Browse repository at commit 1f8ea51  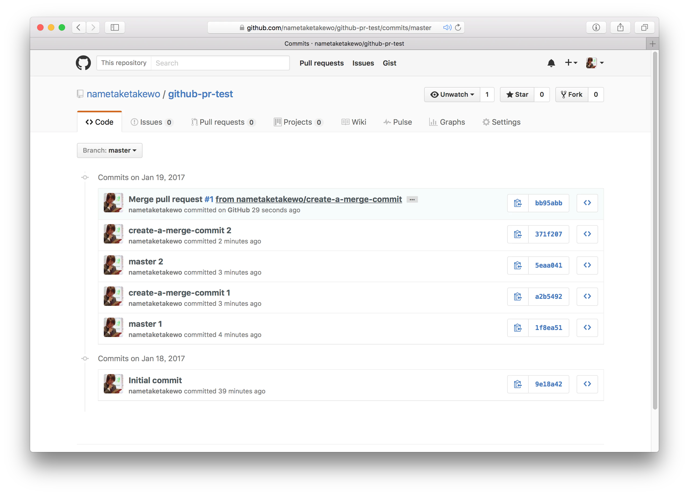[x=587, y=328]
